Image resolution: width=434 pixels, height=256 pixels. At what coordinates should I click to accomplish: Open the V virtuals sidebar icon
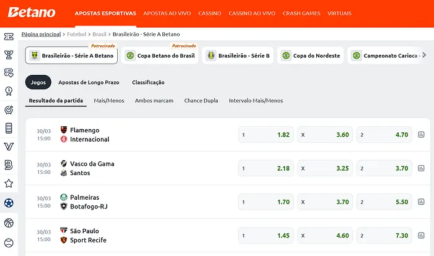9,147
